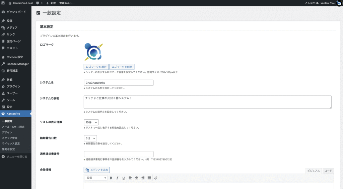Click the ユーザー person icon
The height and width of the screenshot is (189, 343).
(x=3, y=93)
